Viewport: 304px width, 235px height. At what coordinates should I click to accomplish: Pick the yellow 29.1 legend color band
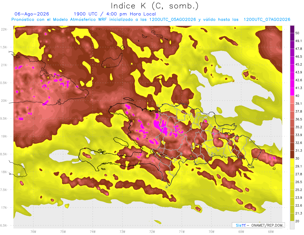tap(292, 162)
